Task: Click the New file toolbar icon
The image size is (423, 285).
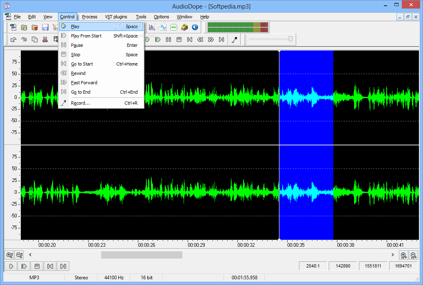Action: (13, 27)
